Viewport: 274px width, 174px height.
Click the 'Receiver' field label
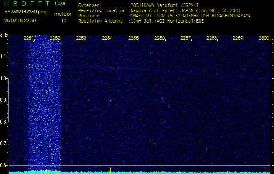(x=89, y=16)
